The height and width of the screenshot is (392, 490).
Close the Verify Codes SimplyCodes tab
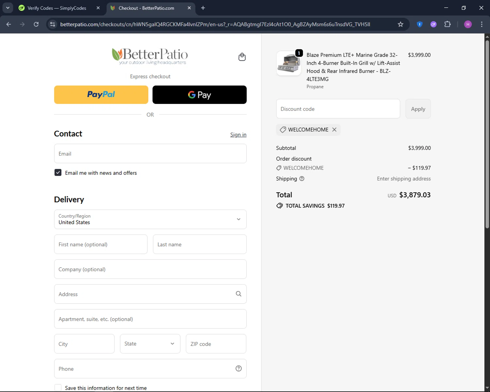click(x=98, y=8)
